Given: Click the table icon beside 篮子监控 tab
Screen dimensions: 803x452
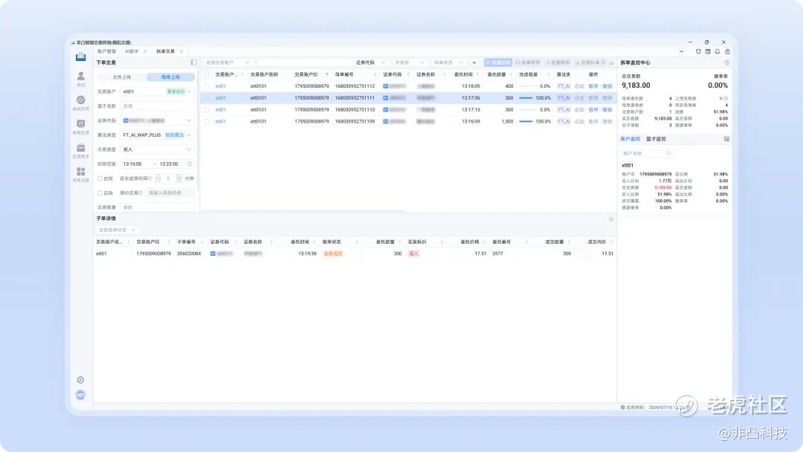Looking at the screenshot, I should [x=726, y=139].
